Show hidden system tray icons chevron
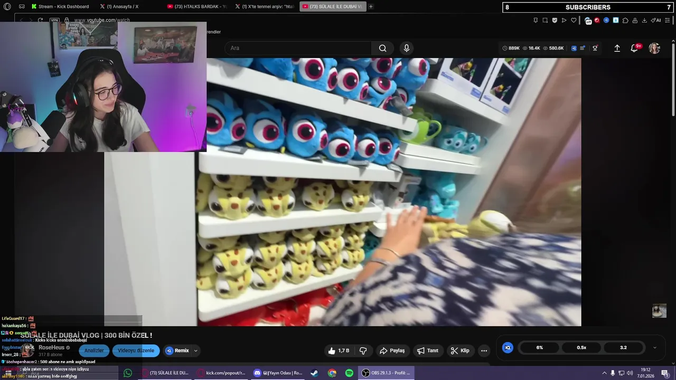 [604, 373]
